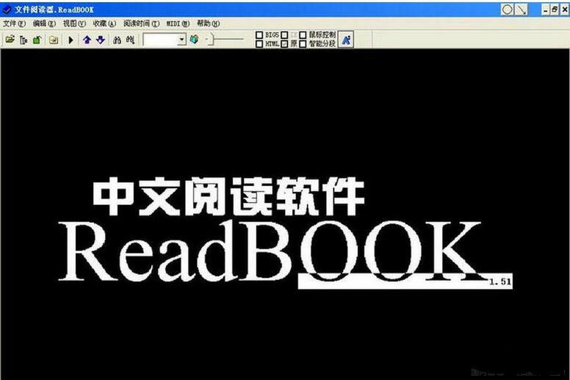
Task: Open the 文件(F) menu
Action: [x=14, y=24]
